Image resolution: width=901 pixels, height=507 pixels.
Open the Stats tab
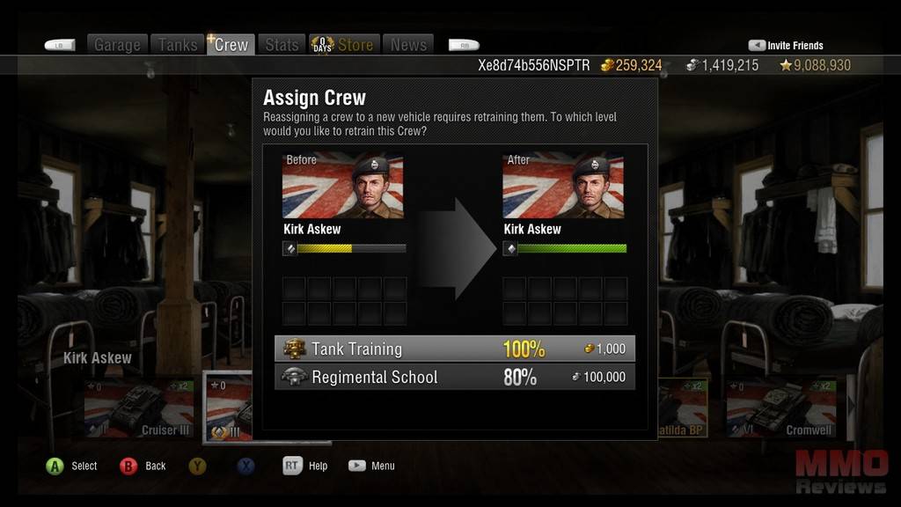click(282, 44)
